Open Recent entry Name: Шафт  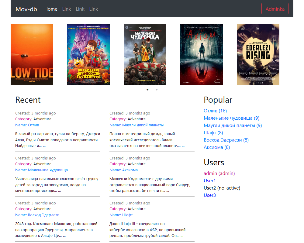click(x=121, y=215)
